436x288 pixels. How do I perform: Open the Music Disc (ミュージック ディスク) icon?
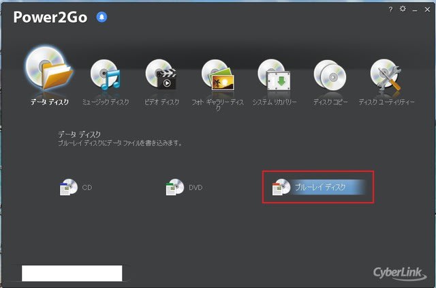(106, 74)
